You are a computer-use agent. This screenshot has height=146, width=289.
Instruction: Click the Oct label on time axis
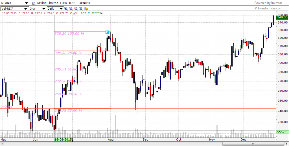179,139
